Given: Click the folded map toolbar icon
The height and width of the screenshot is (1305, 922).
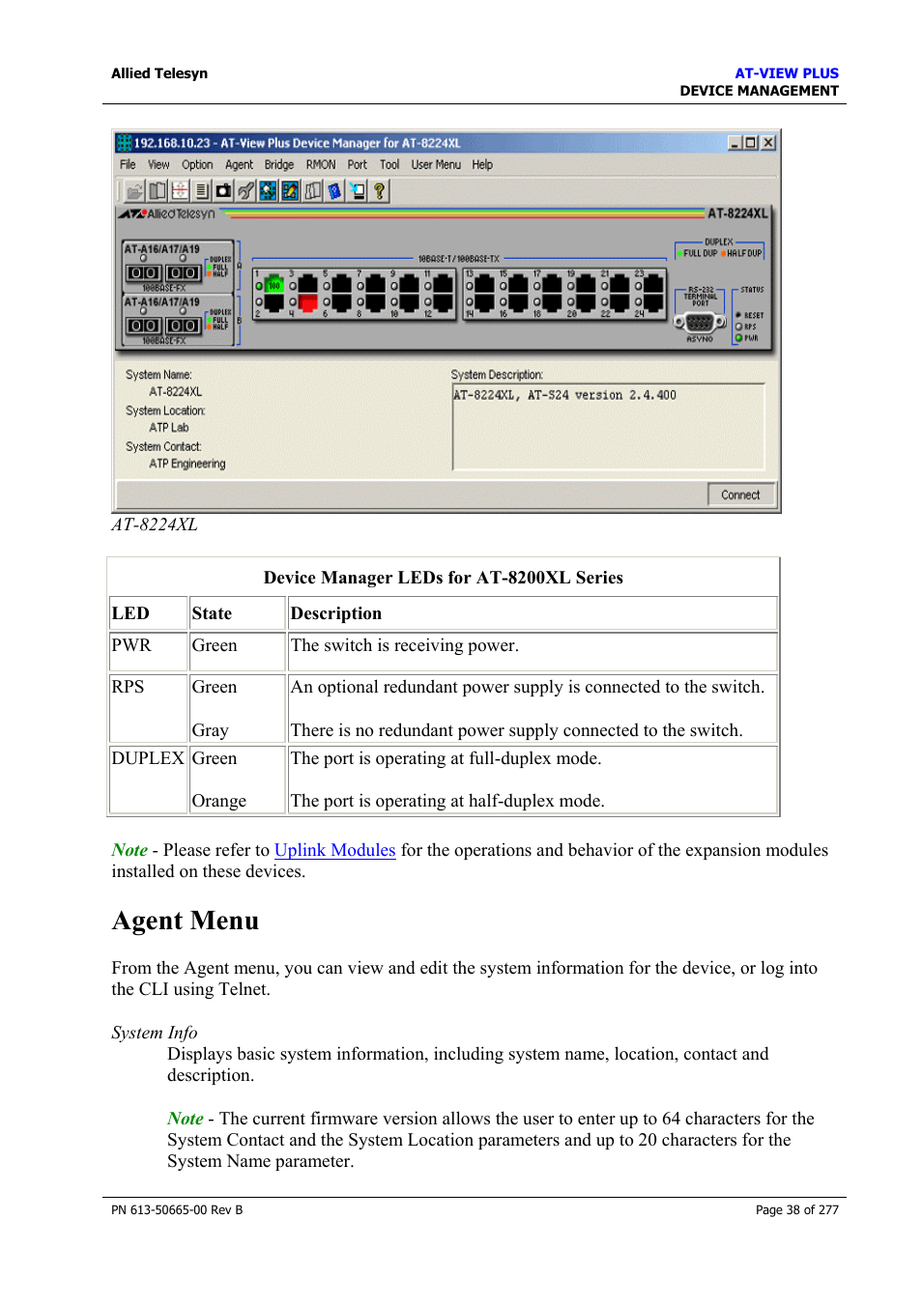Looking at the screenshot, I should click(312, 191).
